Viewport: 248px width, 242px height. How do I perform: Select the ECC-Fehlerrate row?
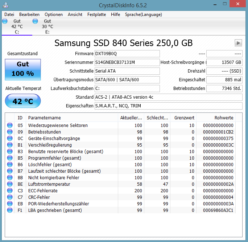pos(120,191)
